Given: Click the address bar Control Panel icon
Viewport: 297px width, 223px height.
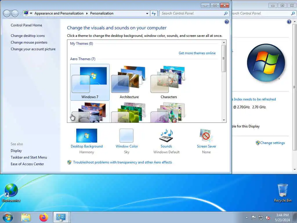Looking at the screenshot, I should point(26,13).
